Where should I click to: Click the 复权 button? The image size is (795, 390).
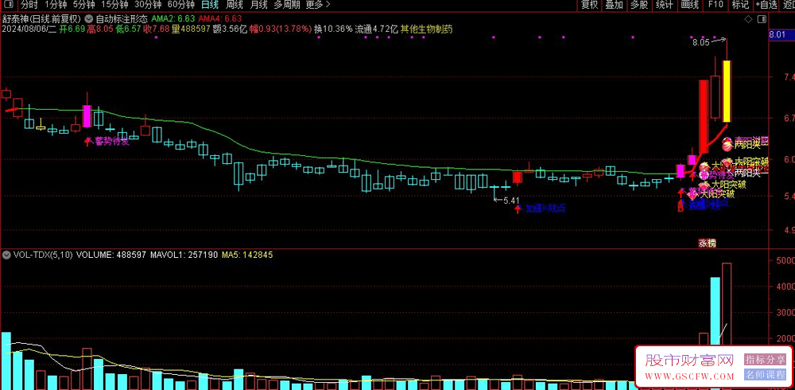(590, 5)
